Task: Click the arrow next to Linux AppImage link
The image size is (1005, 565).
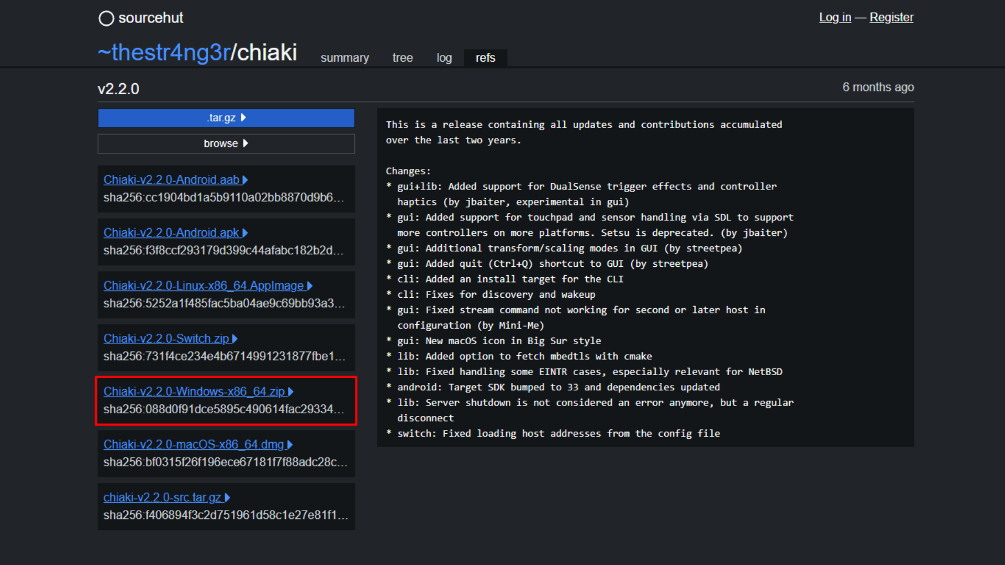Action: click(310, 286)
